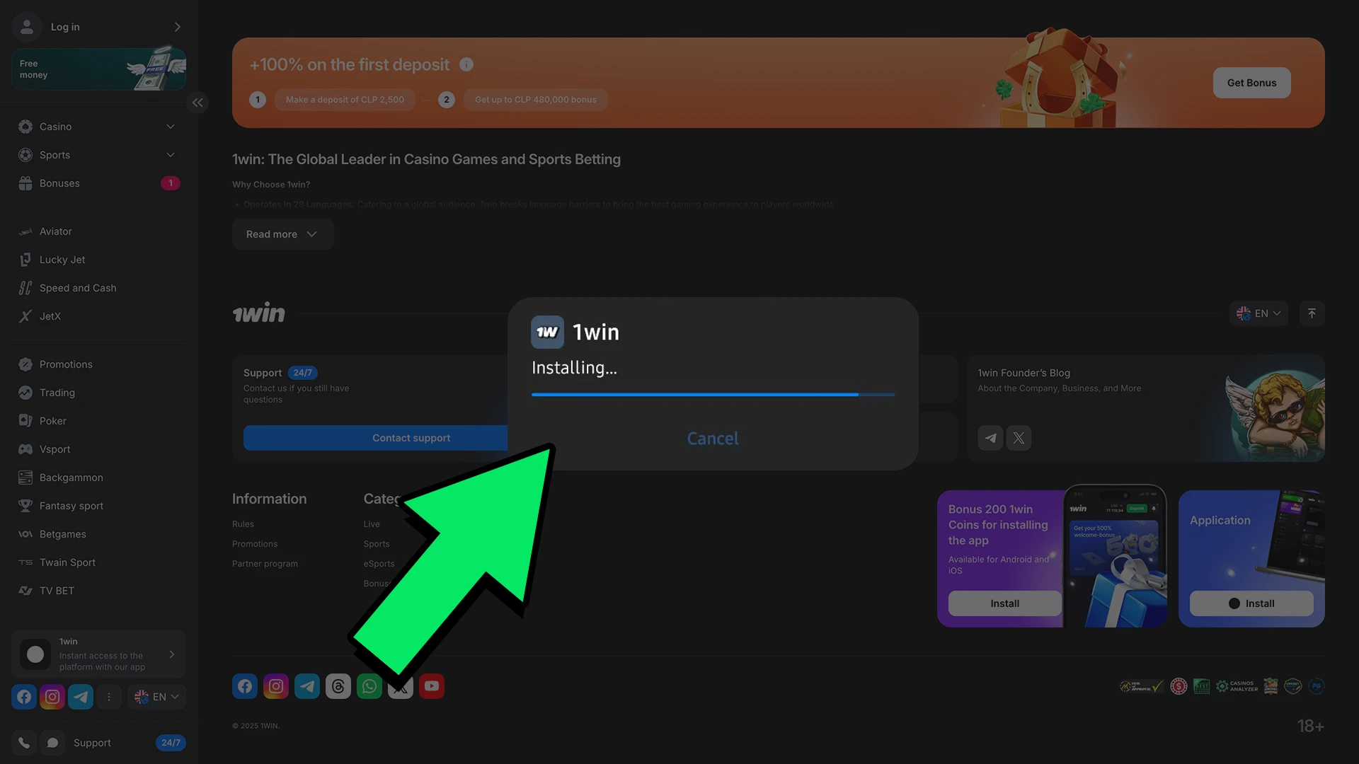This screenshot has width=1359, height=764.
Task: Click the scroll-to-top arrow icon
Action: (1312, 313)
